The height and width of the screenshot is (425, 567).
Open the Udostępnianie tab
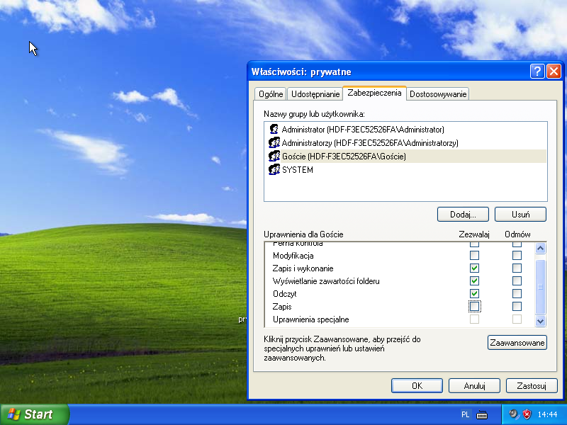pyautogui.click(x=315, y=94)
